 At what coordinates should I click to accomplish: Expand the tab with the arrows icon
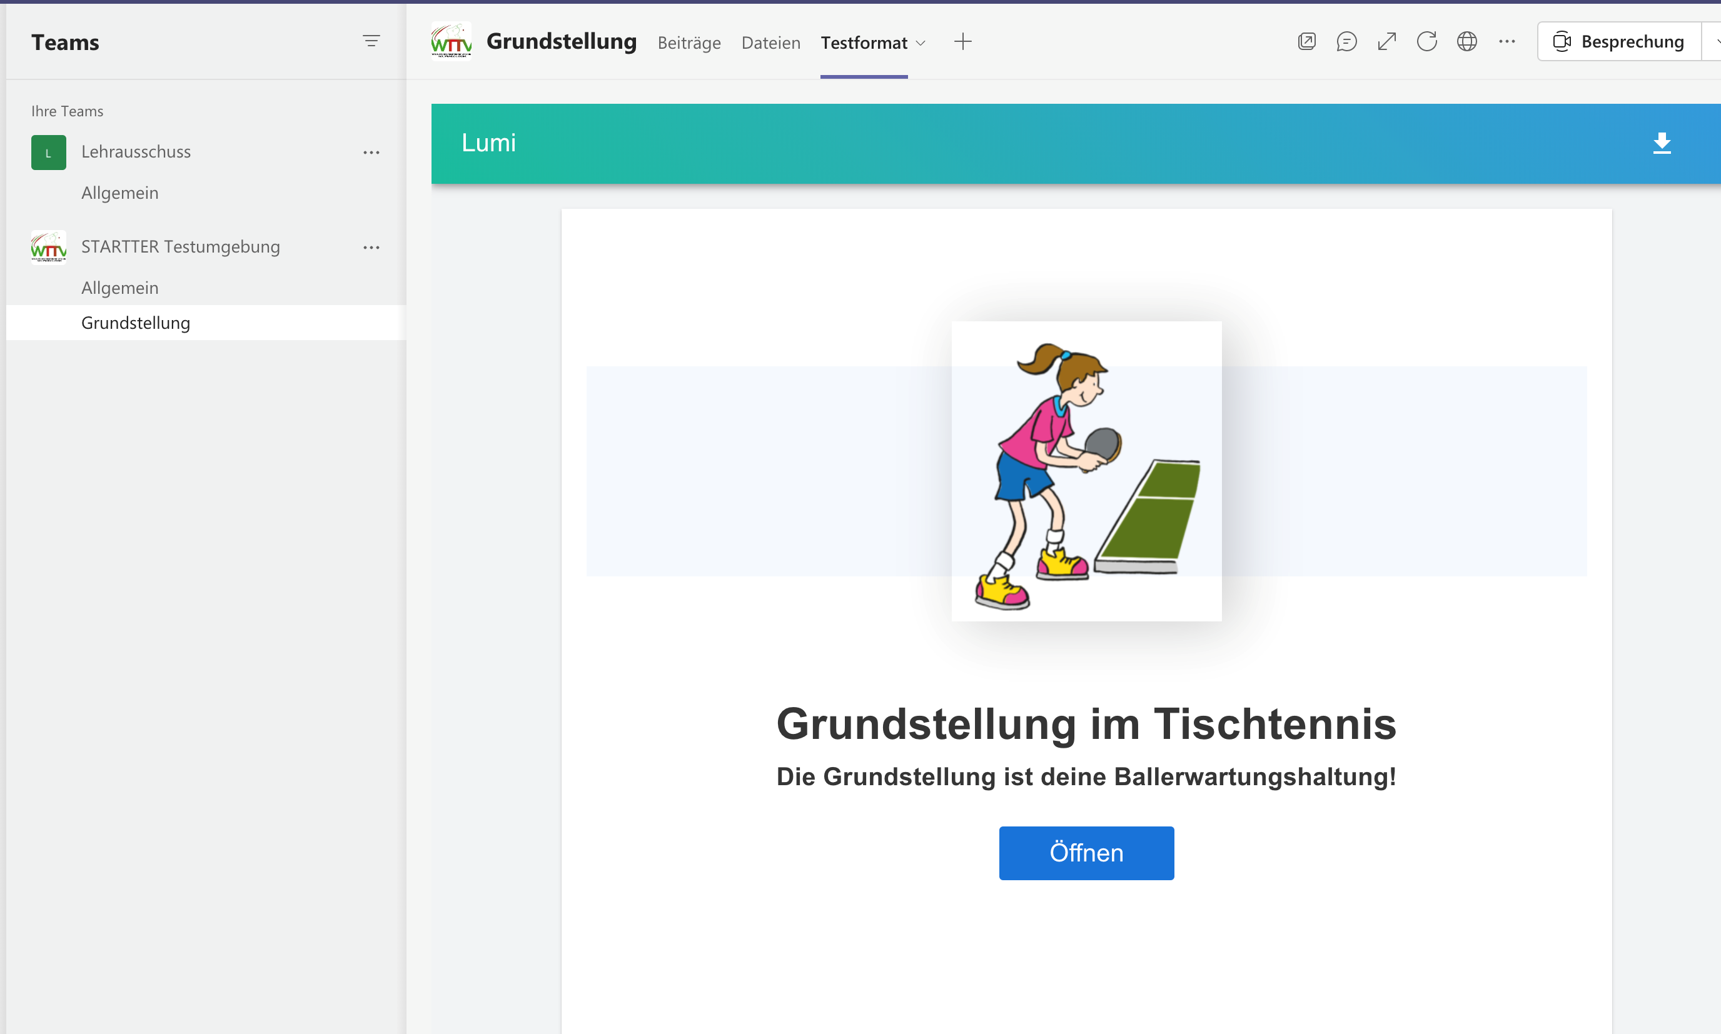1386,42
